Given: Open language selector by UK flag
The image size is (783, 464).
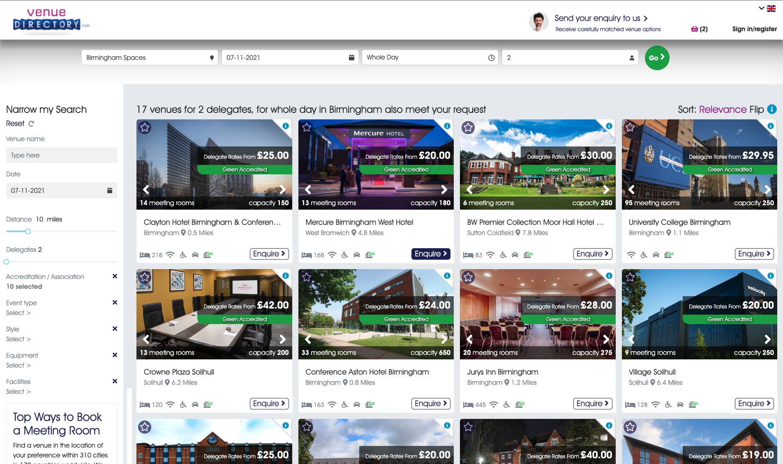Looking at the screenshot, I should pyautogui.click(x=767, y=8).
